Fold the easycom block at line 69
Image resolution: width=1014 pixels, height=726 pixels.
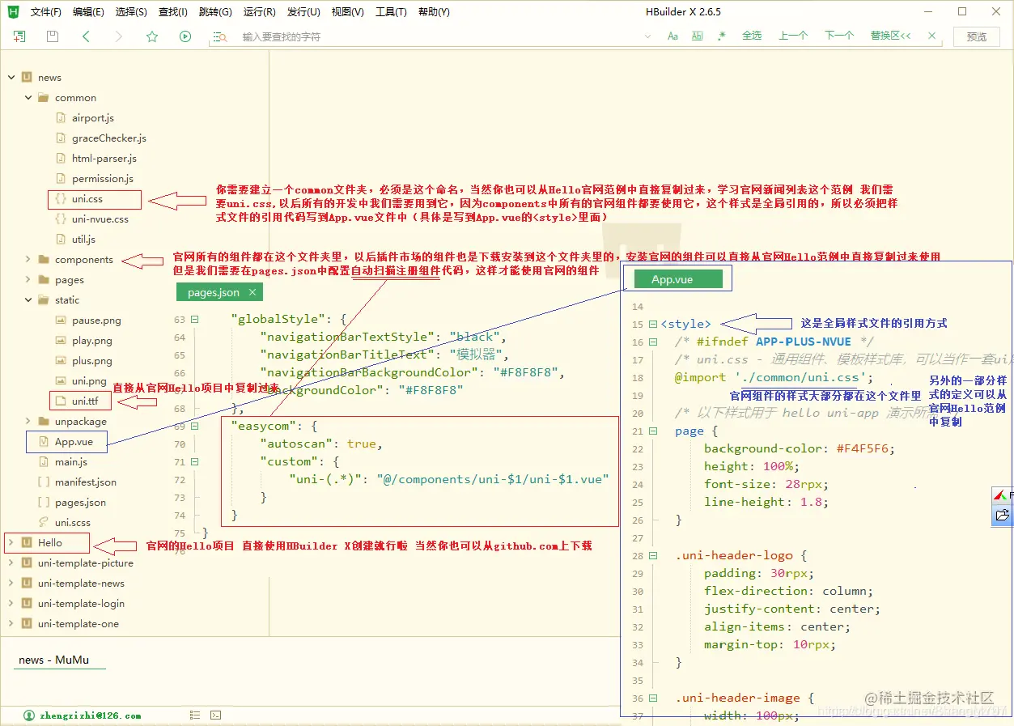[x=195, y=427]
